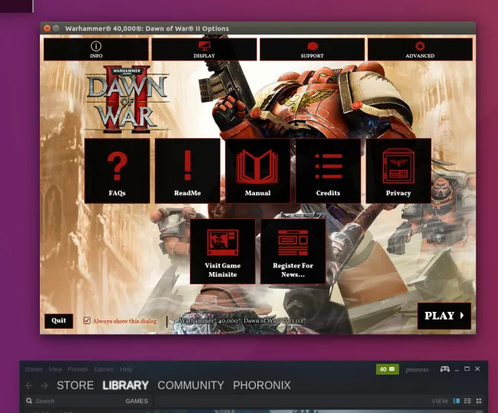This screenshot has width=498, height=413.
Task: Open the Friends menu in Steam window
Action: [x=77, y=369]
